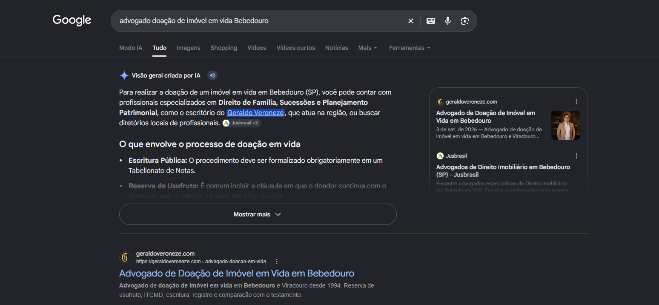Switch to Imagens tab
Image resolution: width=659 pixels, height=305 pixels.
point(189,48)
